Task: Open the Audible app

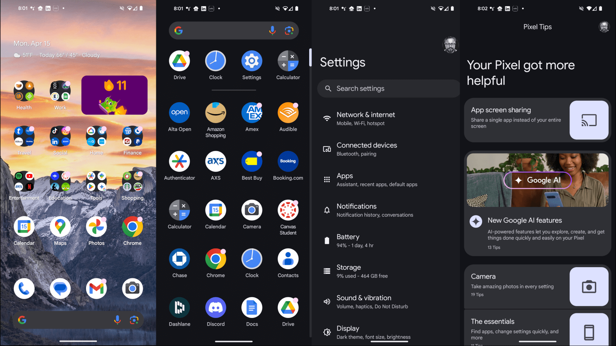Action: pos(288,113)
